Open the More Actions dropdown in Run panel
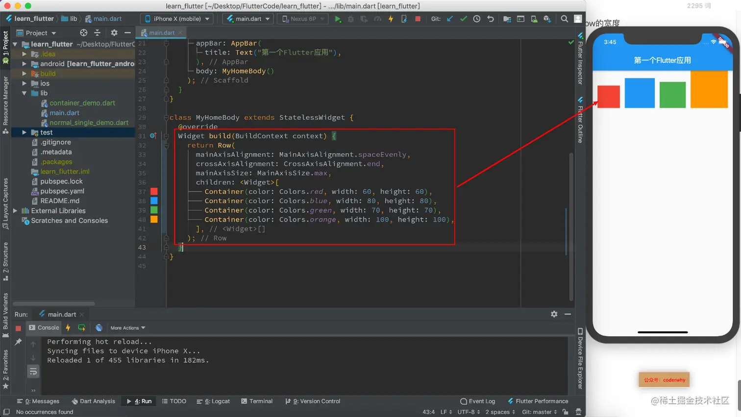Screen dimensions: 741x417 [x=128, y=328]
